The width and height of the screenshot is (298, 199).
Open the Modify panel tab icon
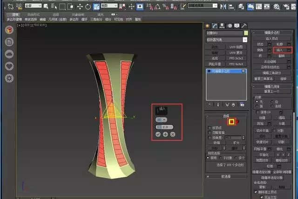tap(215, 26)
